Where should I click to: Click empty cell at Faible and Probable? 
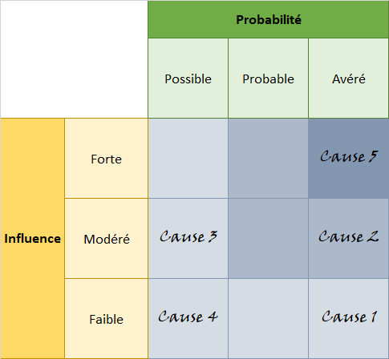coord(268,319)
